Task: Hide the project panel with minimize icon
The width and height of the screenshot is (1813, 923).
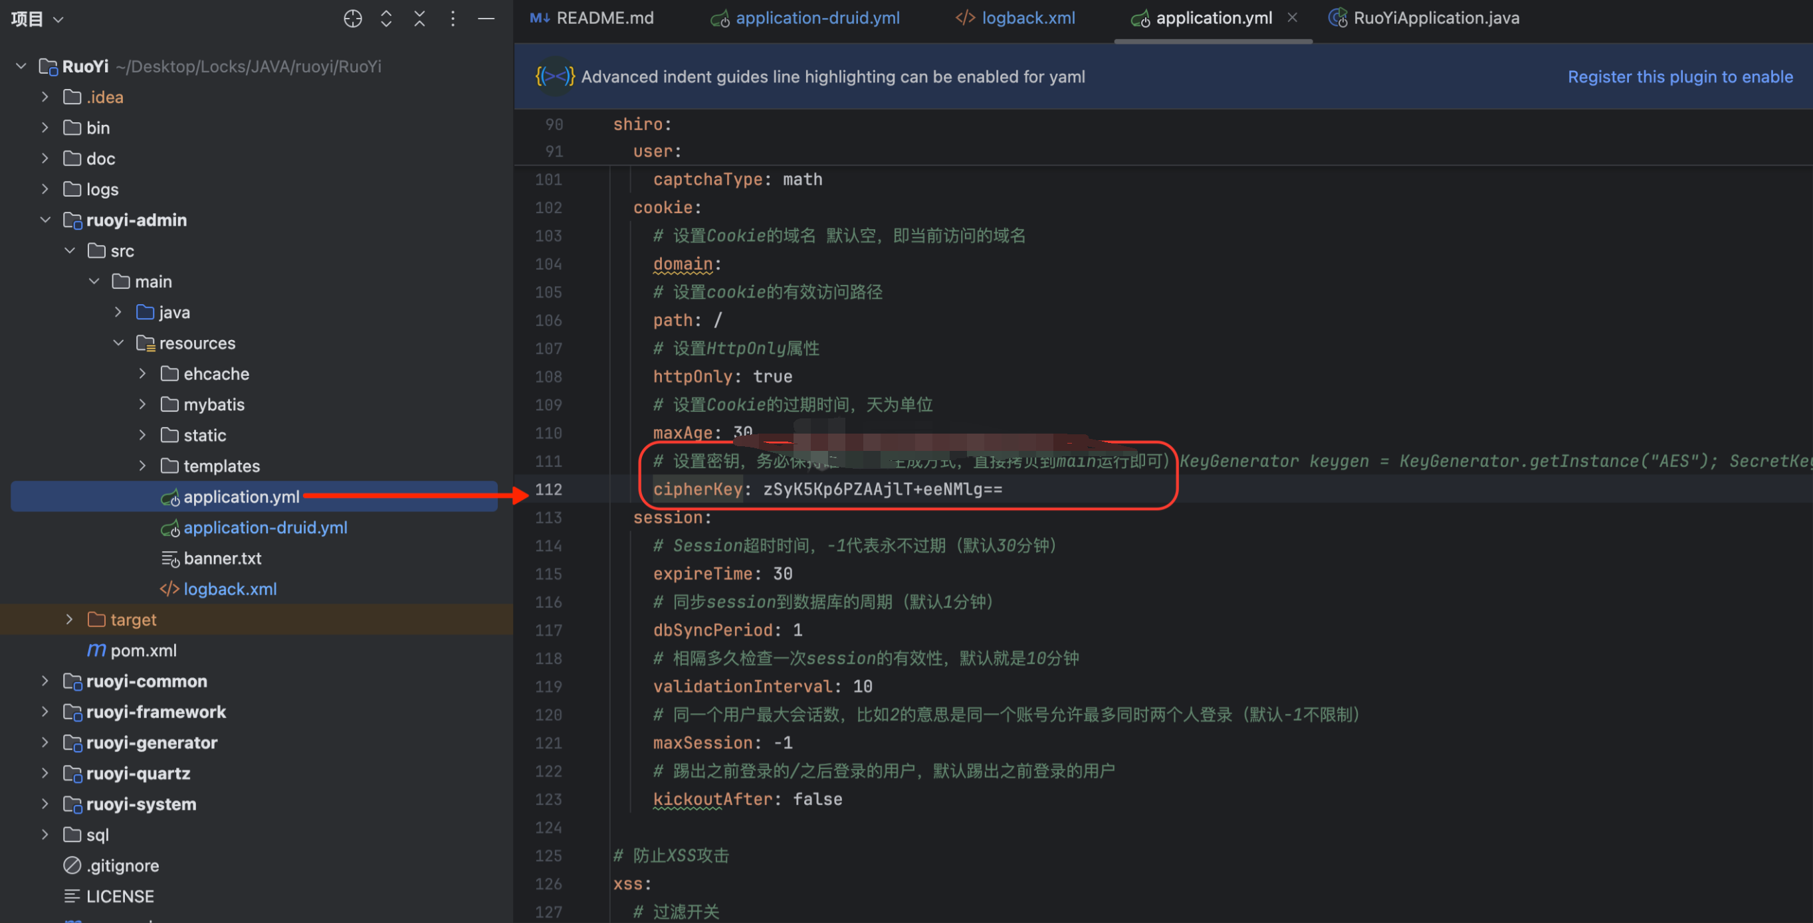Action: [x=486, y=19]
